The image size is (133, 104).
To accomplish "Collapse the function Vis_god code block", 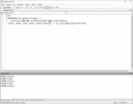I will click(x=7, y=18).
